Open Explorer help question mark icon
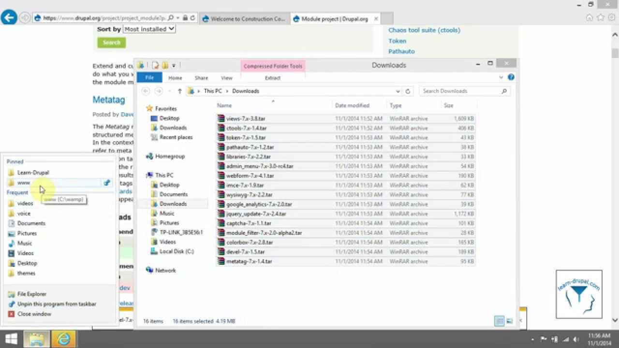The height and width of the screenshot is (348, 619). 511,77
